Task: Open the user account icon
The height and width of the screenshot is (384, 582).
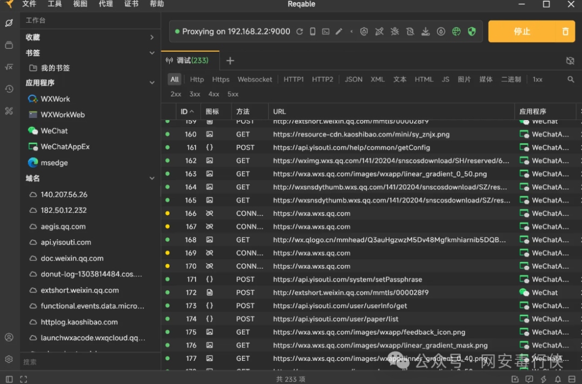Action: (x=9, y=337)
